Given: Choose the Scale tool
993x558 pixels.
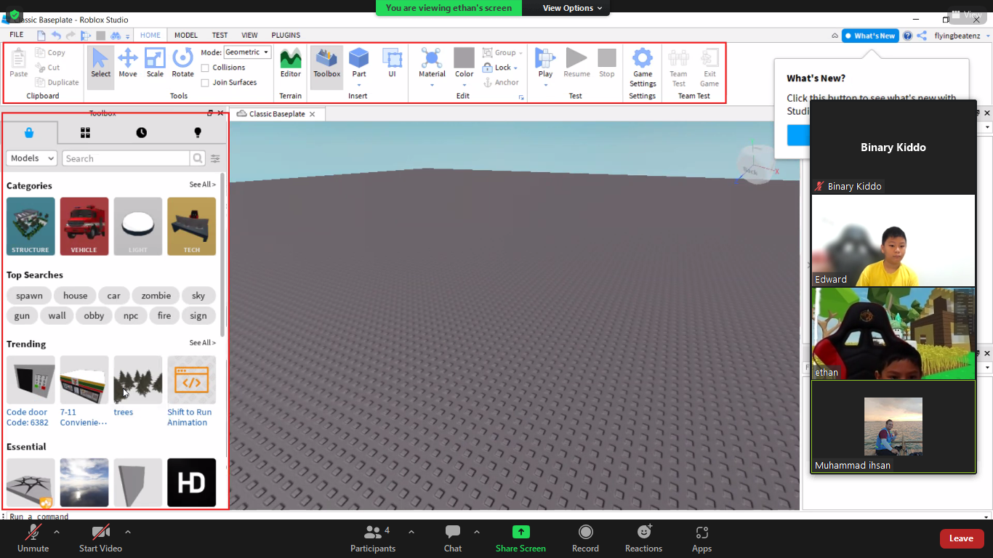Looking at the screenshot, I should (155, 63).
